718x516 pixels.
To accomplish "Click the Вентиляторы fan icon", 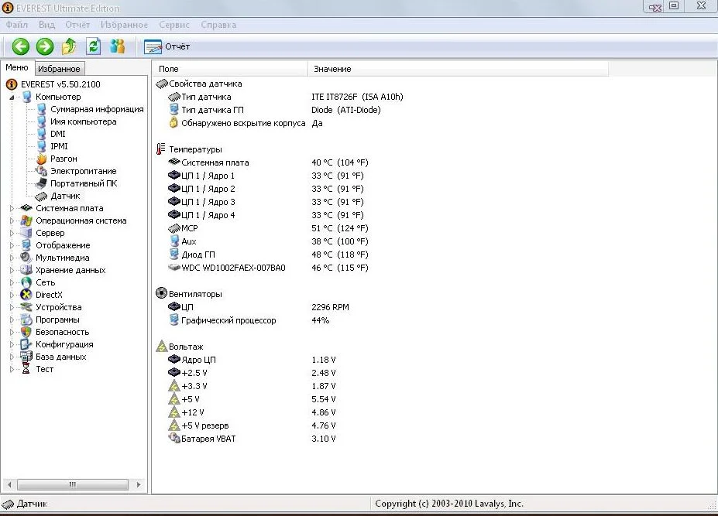I will [161, 293].
